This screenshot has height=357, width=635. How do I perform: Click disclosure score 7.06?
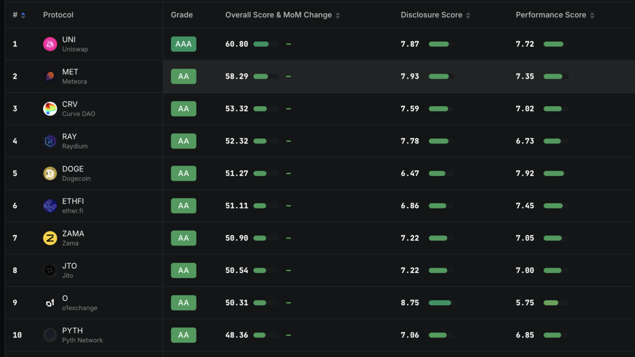410,335
